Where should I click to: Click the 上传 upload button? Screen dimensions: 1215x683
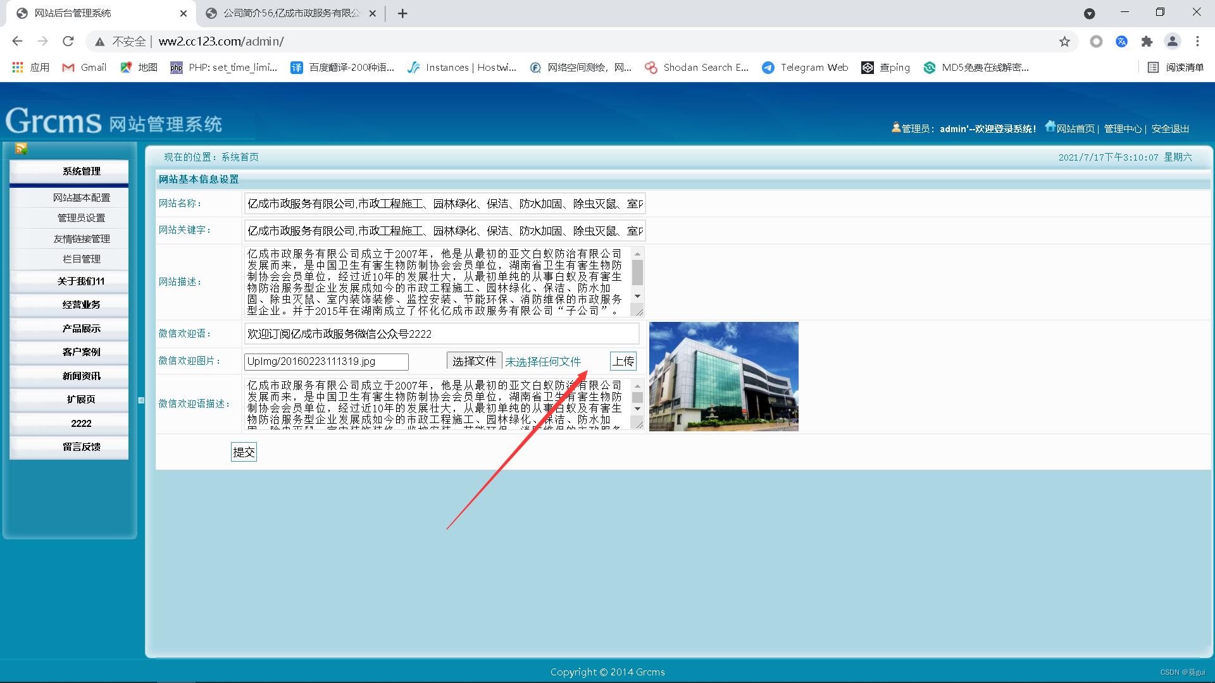pyautogui.click(x=623, y=361)
